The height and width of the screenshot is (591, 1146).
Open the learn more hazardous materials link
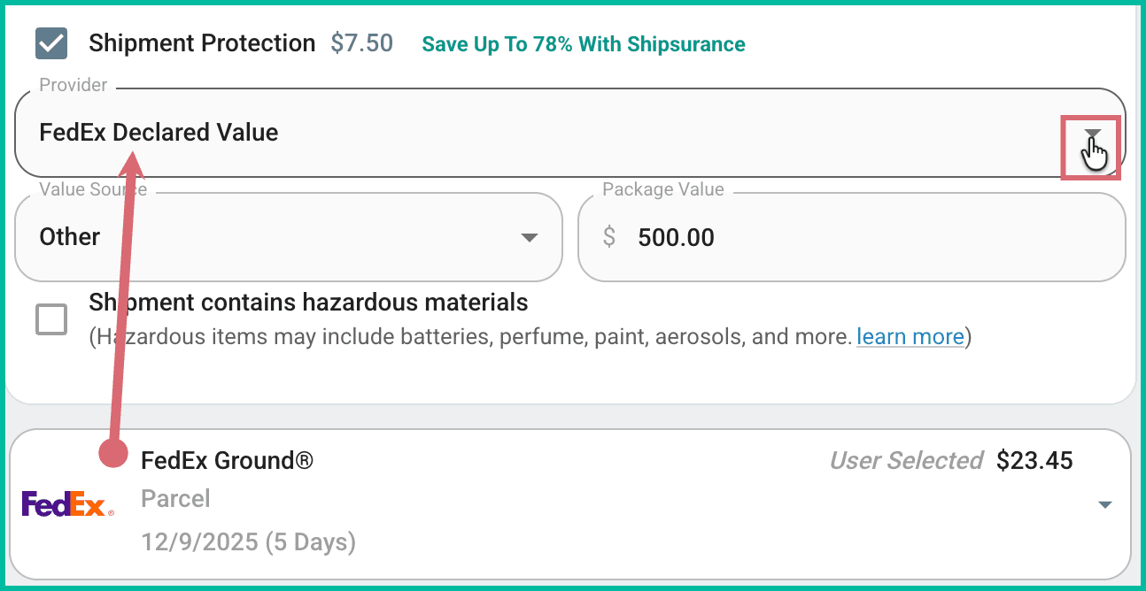910,337
